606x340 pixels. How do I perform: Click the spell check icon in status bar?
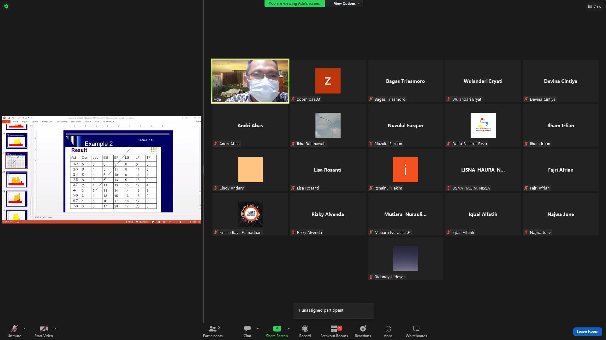(x=18, y=222)
